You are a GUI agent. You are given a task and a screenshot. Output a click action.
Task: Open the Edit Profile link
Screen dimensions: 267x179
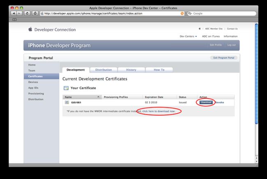coord(216,45)
